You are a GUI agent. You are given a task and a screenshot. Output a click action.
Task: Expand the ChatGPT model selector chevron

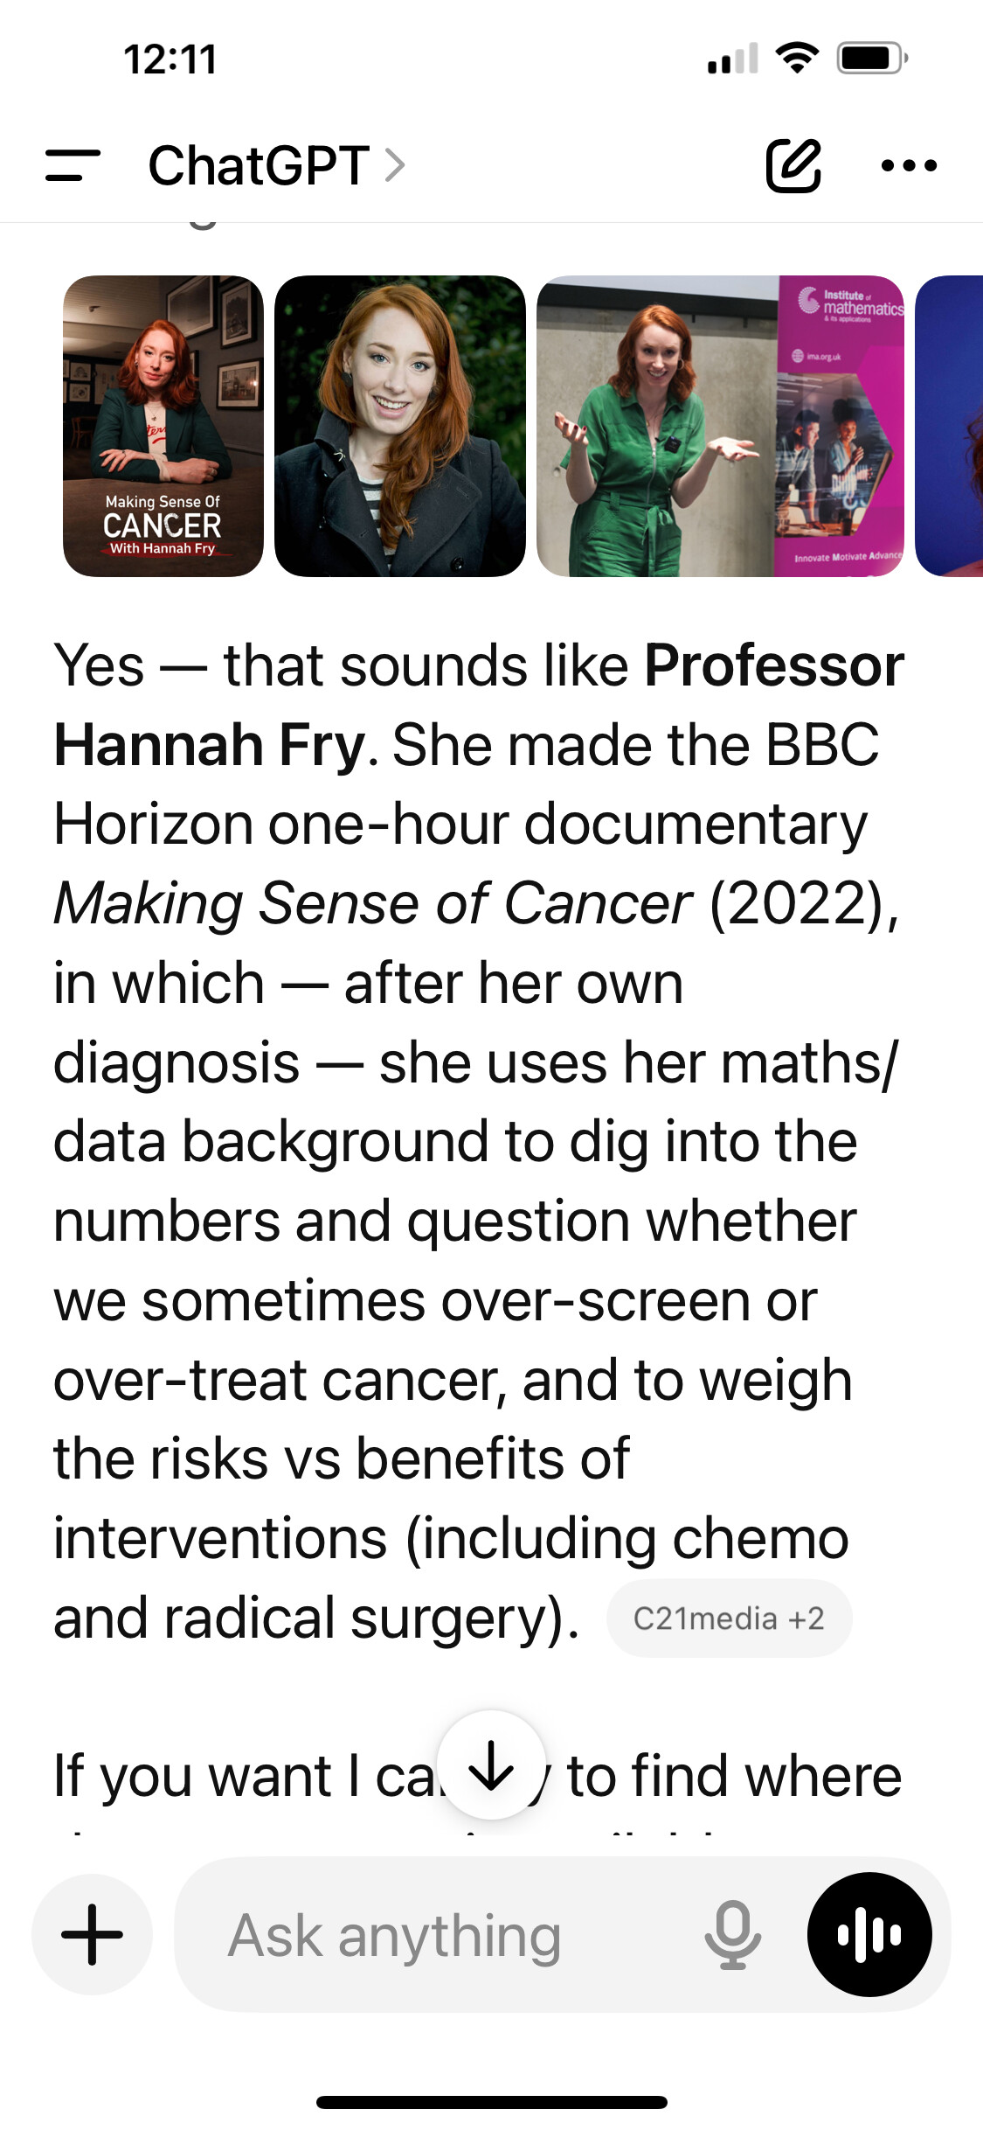[x=395, y=165]
